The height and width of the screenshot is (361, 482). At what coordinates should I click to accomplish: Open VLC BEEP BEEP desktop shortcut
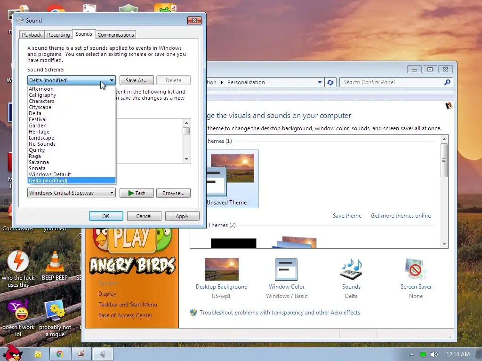coord(55,266)
